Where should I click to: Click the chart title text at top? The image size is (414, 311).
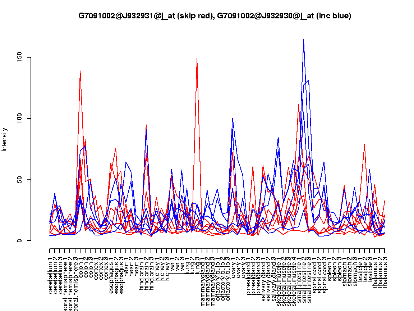click(x=215, y=16)
